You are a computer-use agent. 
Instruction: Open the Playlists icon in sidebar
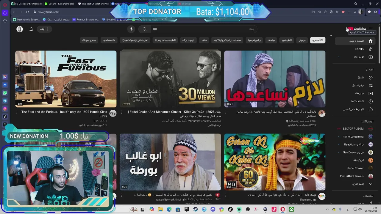371,86
